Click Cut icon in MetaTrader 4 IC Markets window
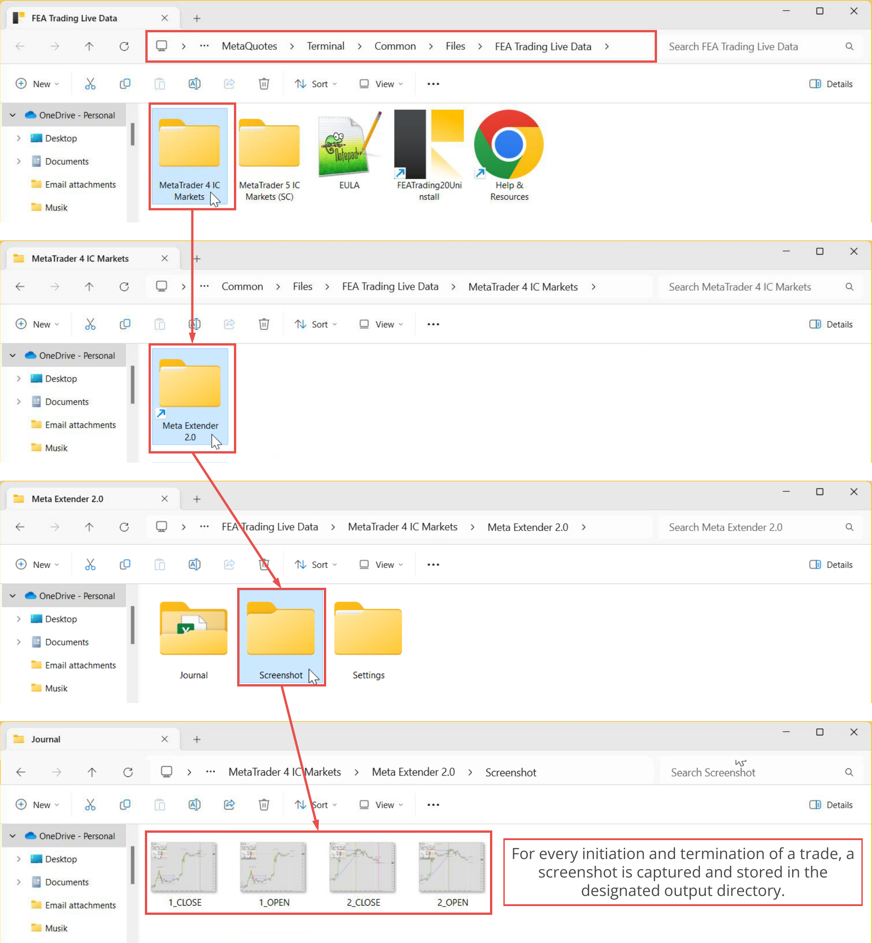Image resolution: width=872 pixels, height=943 pixels. pos(90,324)
